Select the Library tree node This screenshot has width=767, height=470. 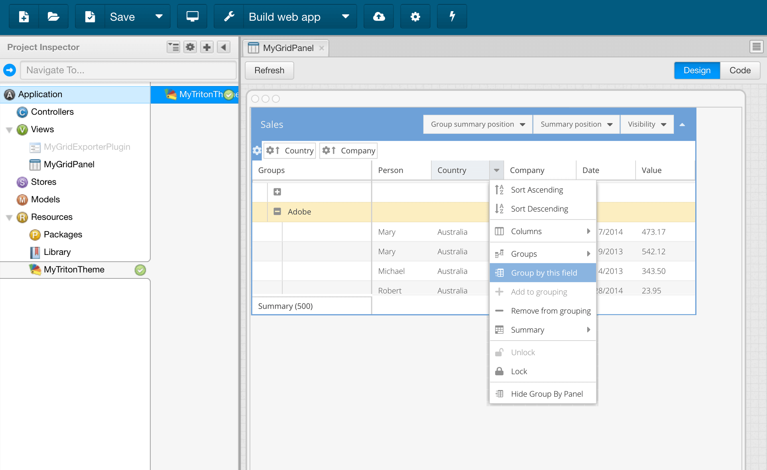[57, 252]
